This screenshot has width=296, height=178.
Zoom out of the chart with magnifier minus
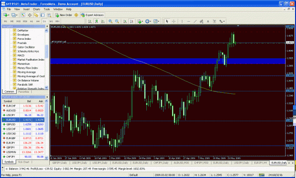[117, 21]
